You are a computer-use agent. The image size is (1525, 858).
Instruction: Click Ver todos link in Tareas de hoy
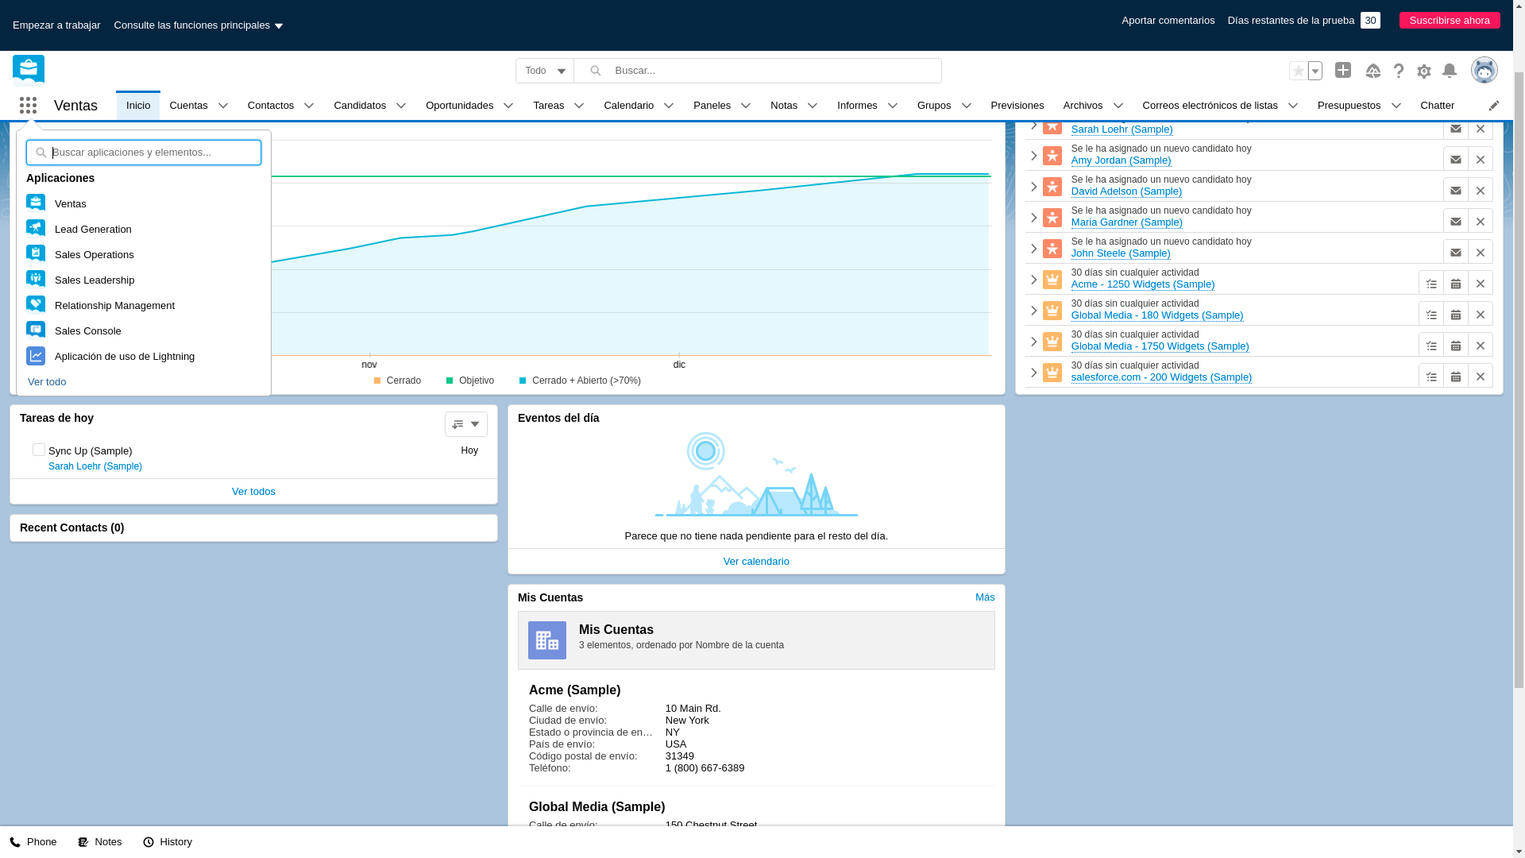click(x=253, y=491)
